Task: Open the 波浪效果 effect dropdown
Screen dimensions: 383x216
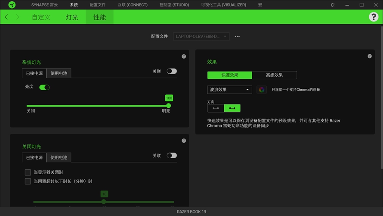Action: (230, 90)
